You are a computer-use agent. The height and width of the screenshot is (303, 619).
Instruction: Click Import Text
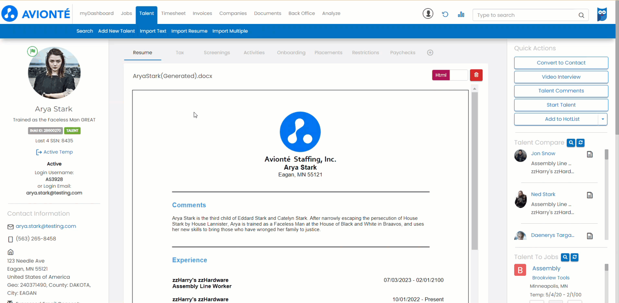153,31
